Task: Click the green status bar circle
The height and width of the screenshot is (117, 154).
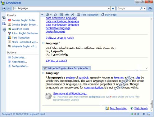Action: point(132,114)
